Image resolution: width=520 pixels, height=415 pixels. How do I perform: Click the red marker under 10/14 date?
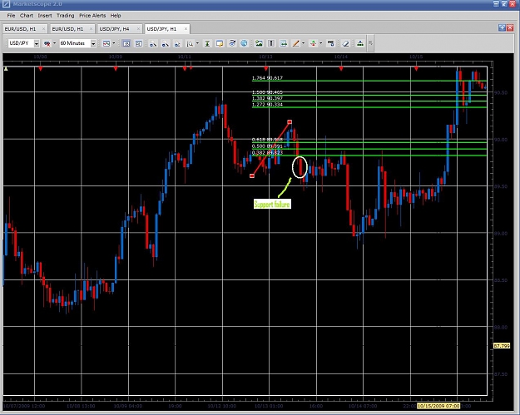pyautogui.click(x=341, y=69)
